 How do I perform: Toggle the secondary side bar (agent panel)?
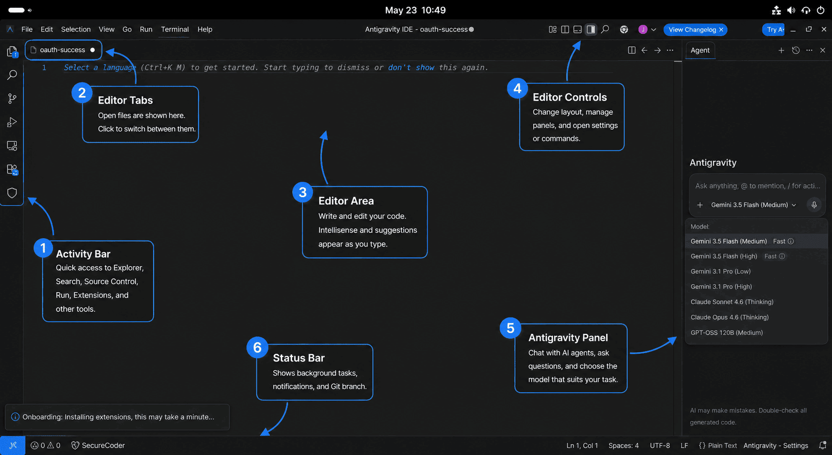tap(591, 29)
